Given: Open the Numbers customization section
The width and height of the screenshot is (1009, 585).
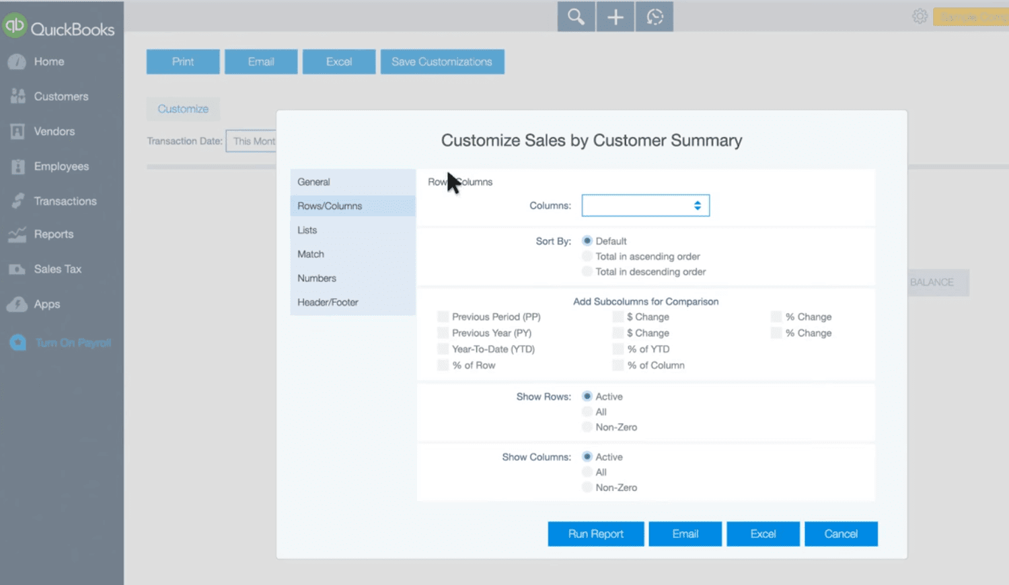Looking at the screenshot, I should (317, 277).
